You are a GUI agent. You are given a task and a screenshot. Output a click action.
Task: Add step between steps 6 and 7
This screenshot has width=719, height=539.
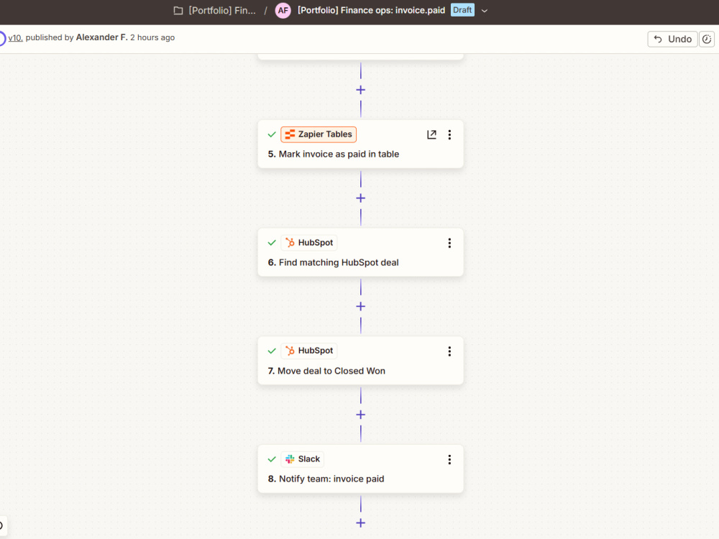pos(361,306)
